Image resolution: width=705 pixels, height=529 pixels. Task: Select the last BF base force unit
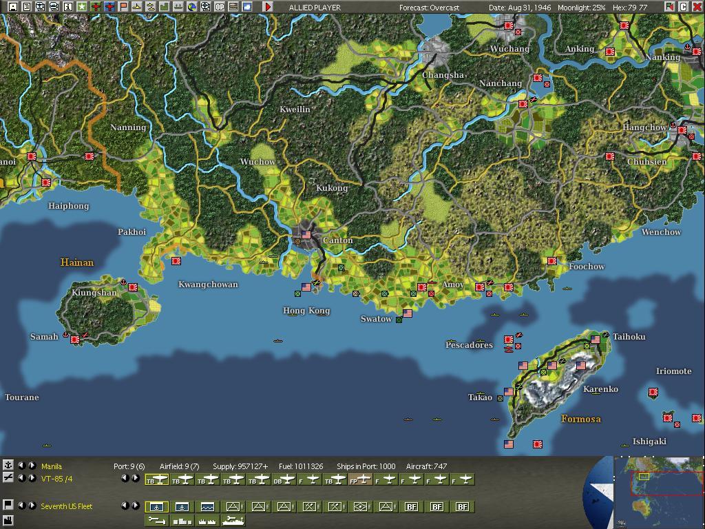[x=462, y=507]
